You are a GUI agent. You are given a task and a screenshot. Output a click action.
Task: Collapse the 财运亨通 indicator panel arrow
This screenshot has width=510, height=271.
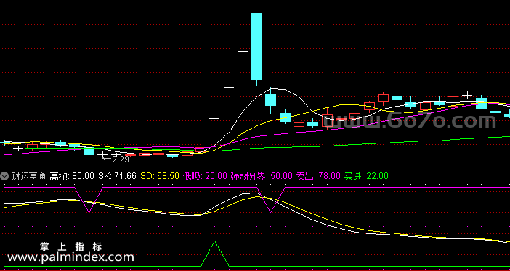click(x=4, y=176)
